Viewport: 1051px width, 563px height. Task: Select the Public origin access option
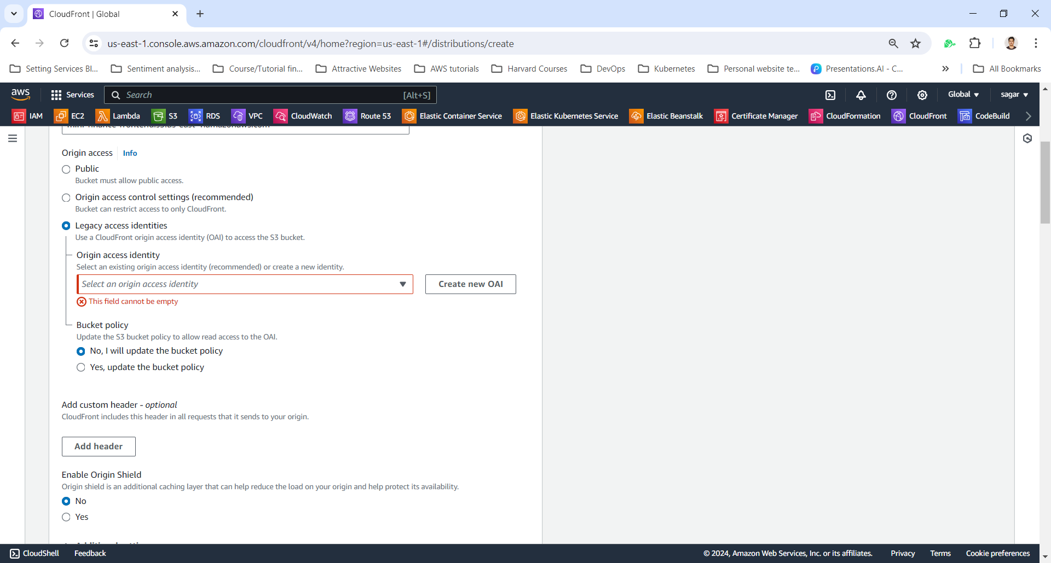66,169
